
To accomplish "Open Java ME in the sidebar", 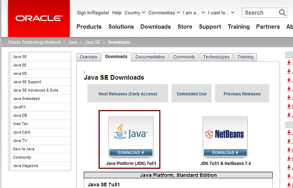I will (40, 73).
